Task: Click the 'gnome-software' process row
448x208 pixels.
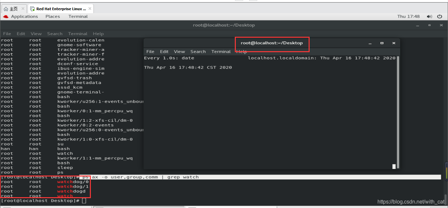Action: [51, 45]
